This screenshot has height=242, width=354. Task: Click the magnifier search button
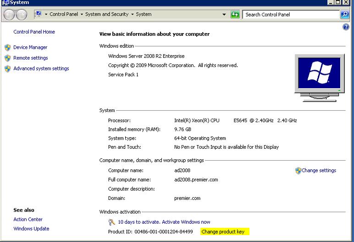[344, 15]
